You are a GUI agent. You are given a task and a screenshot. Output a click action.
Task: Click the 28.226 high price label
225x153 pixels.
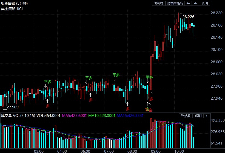[188, 17]
